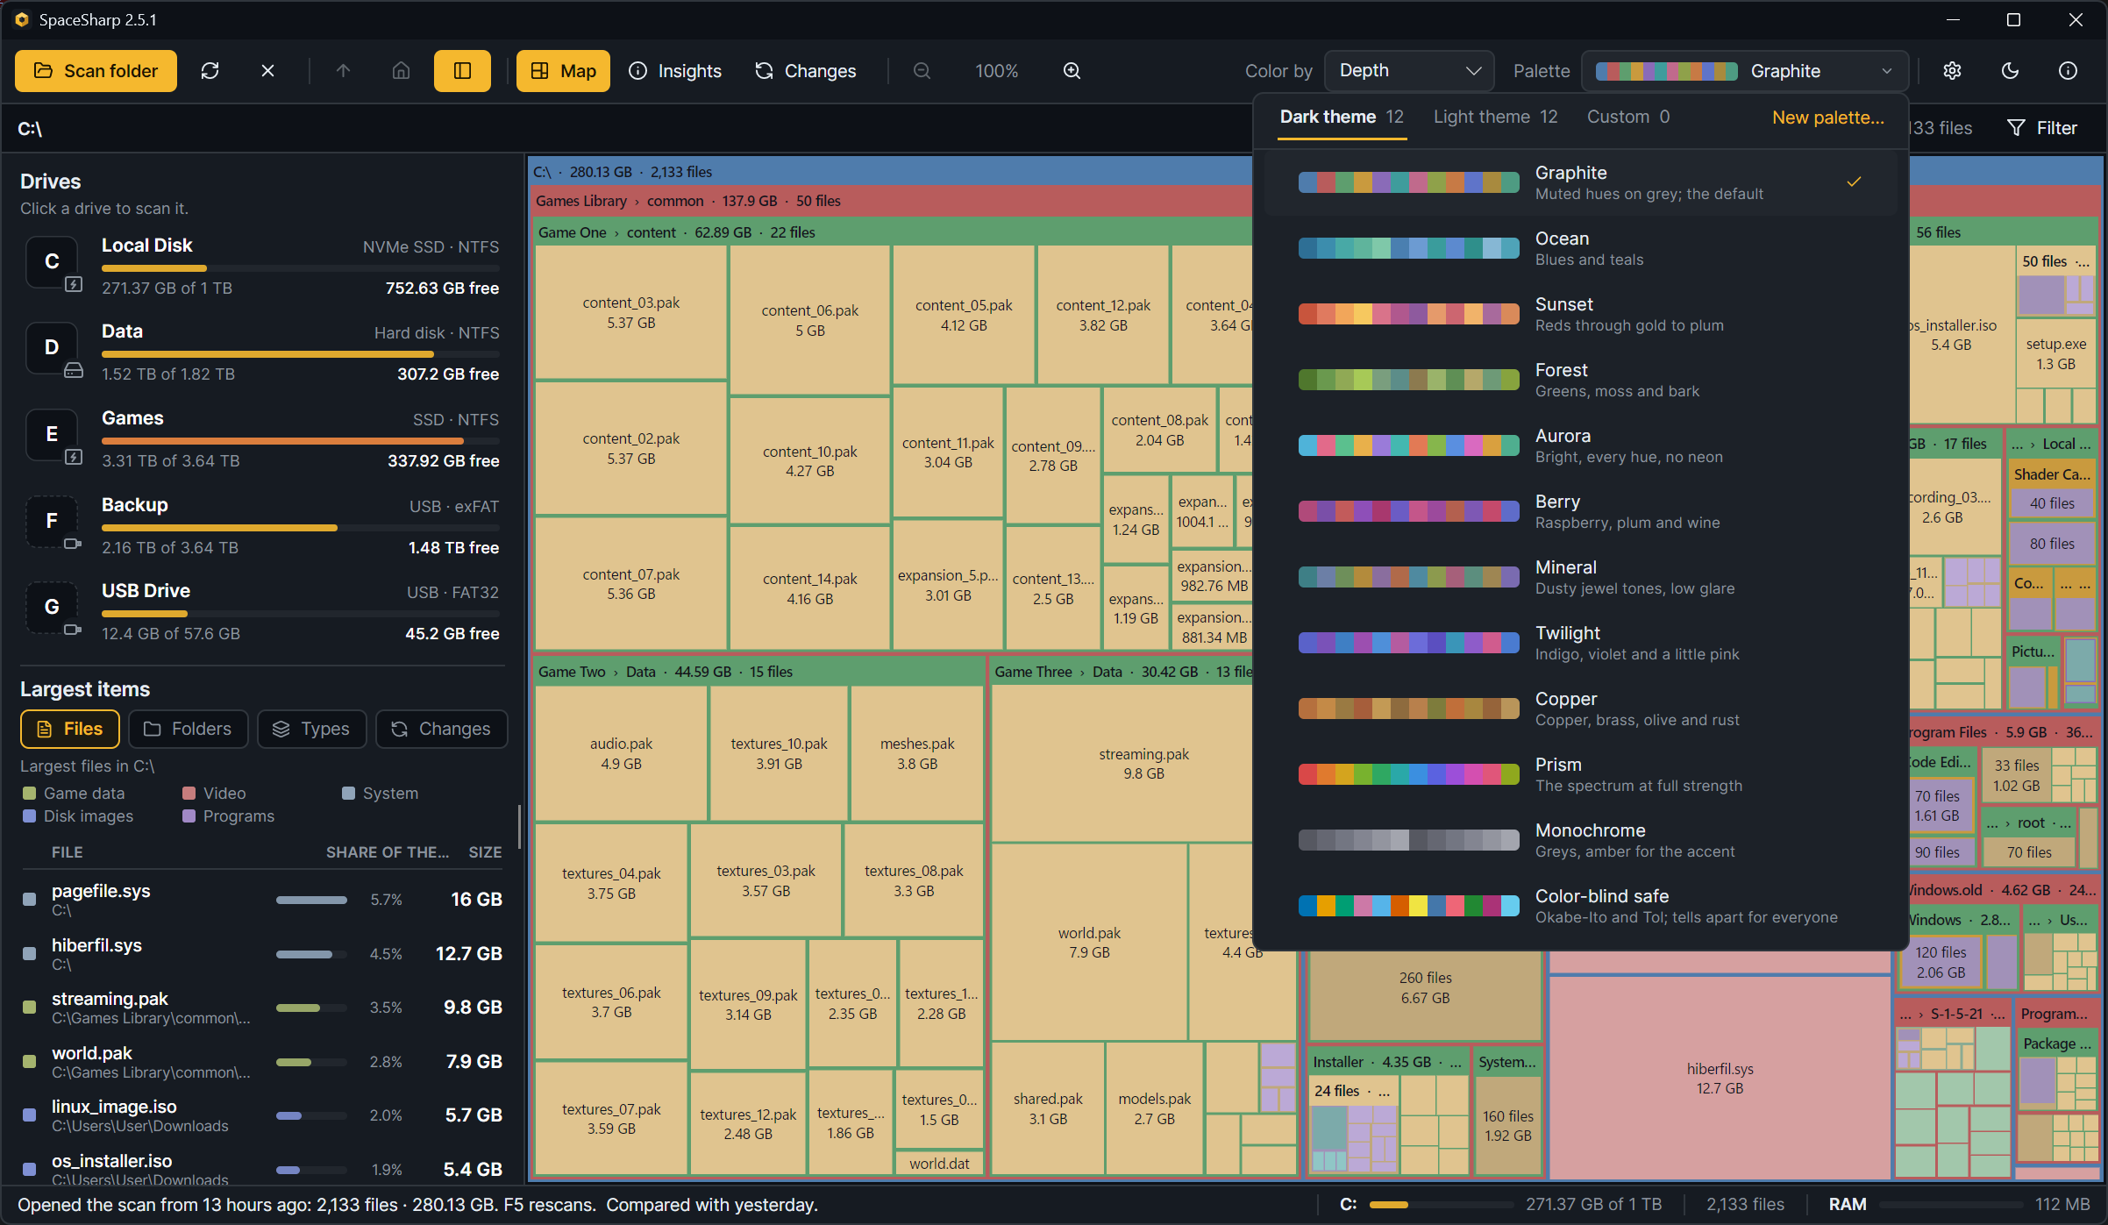Select Folders toggle under Largest items
Viewport: 2108px width, 1225px height.
(188, 730)
